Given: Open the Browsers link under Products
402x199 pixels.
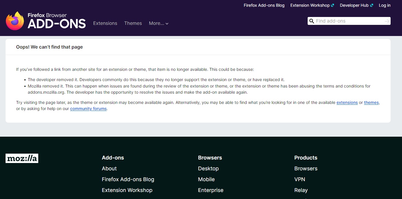Looking at the screenshot, I should click(x=306, y=169).
